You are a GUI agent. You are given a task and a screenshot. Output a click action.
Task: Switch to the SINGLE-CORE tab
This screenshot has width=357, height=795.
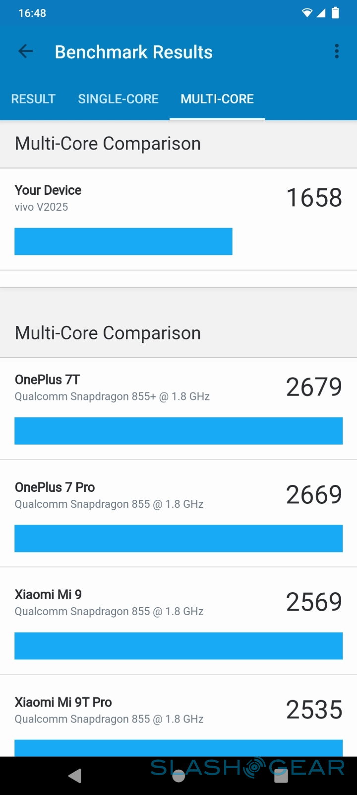click(x=118, y=99)
